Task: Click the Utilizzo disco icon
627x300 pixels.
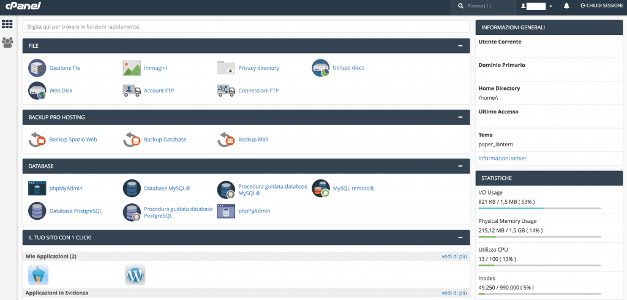Action: coord(321,68)
